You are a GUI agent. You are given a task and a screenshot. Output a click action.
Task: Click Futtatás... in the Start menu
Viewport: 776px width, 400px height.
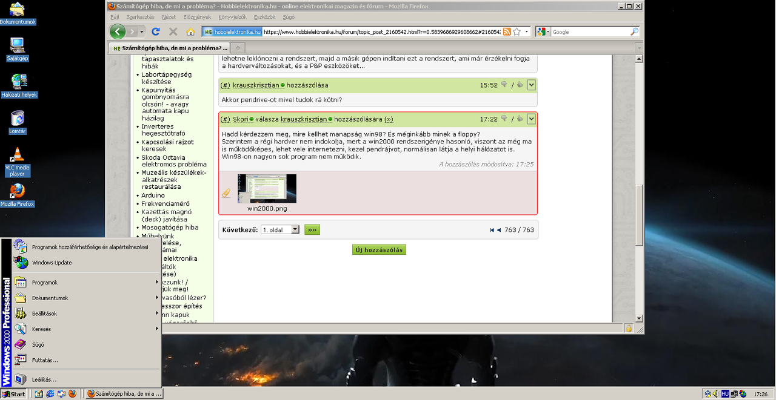pos(87,360)
